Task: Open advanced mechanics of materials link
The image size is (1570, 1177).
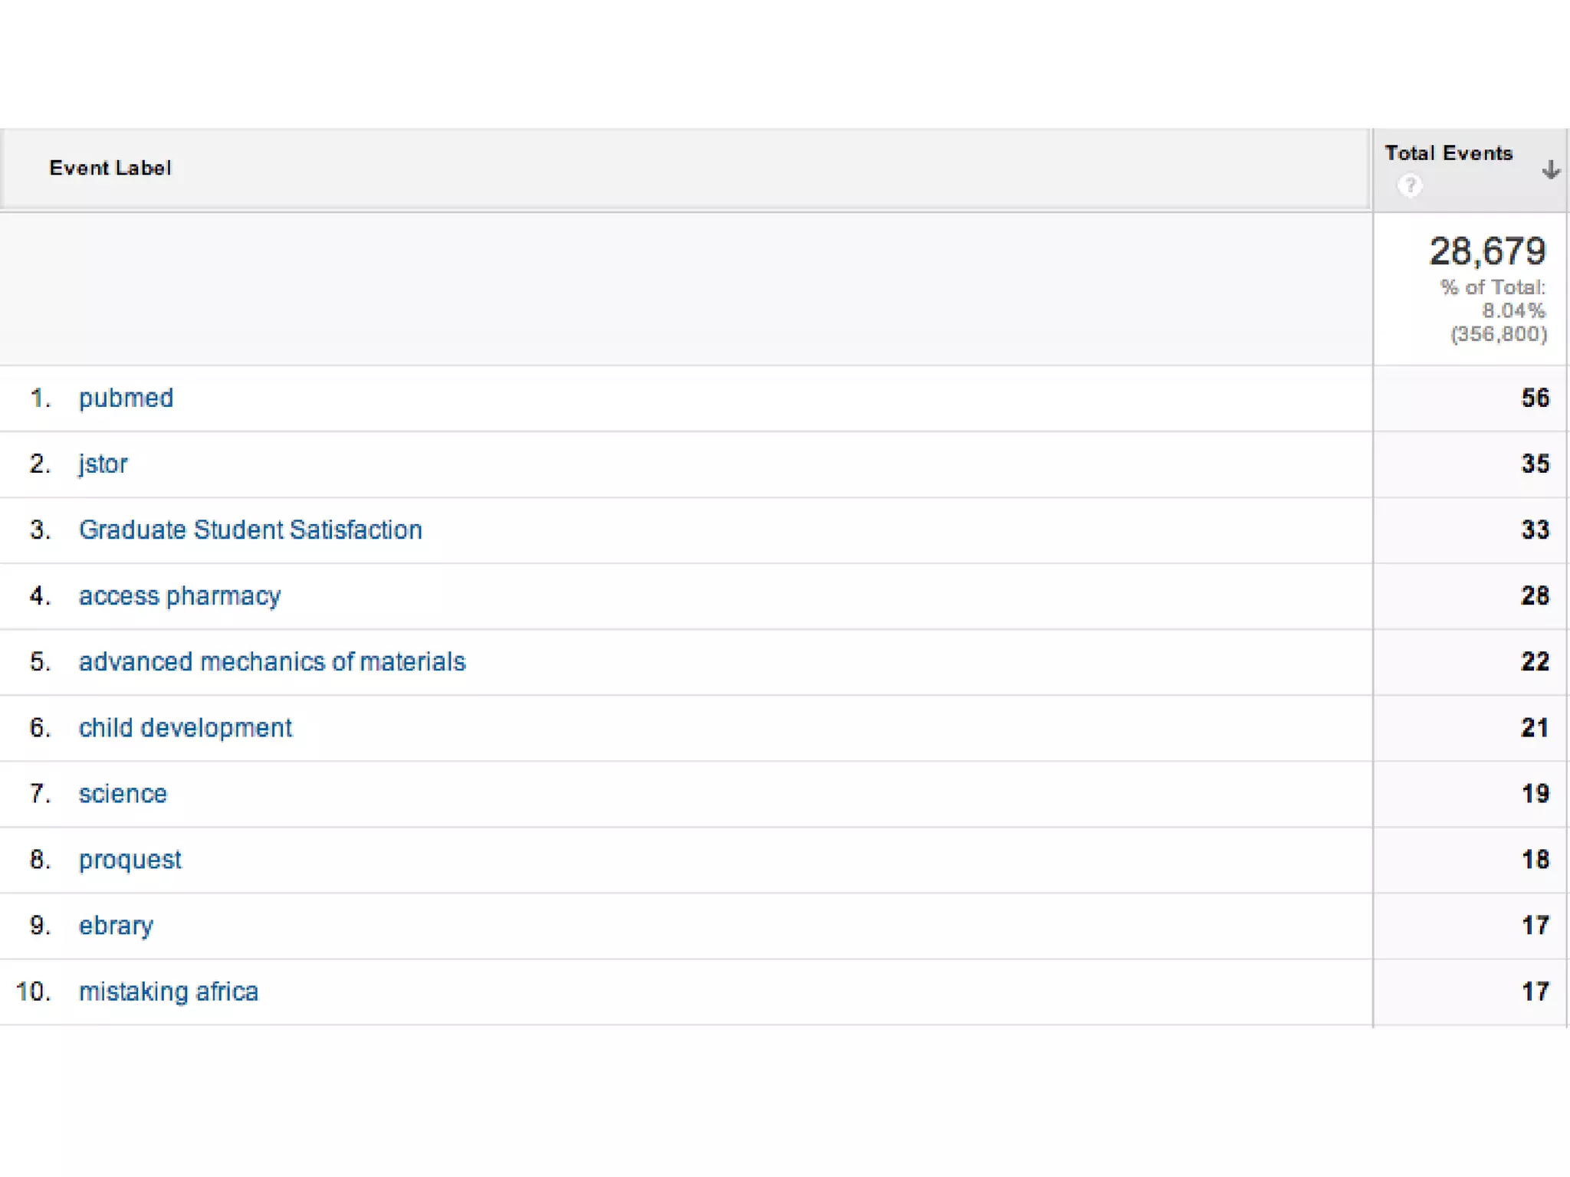Action: (x=271, y=662)
